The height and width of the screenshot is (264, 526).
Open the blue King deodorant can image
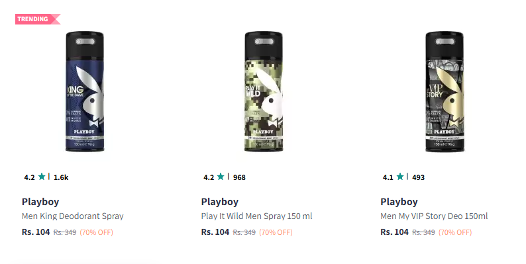(x=85, y=91)
